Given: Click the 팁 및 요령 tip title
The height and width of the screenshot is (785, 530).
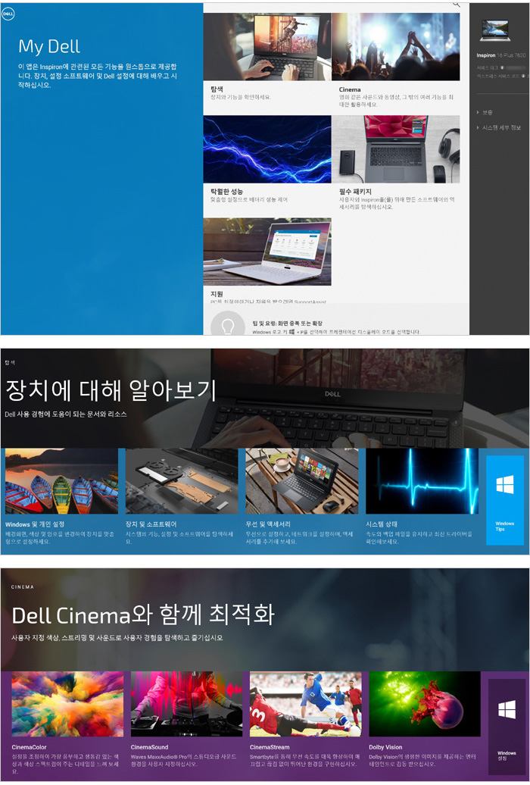Looking at the screenshot, I should (288, 324).
